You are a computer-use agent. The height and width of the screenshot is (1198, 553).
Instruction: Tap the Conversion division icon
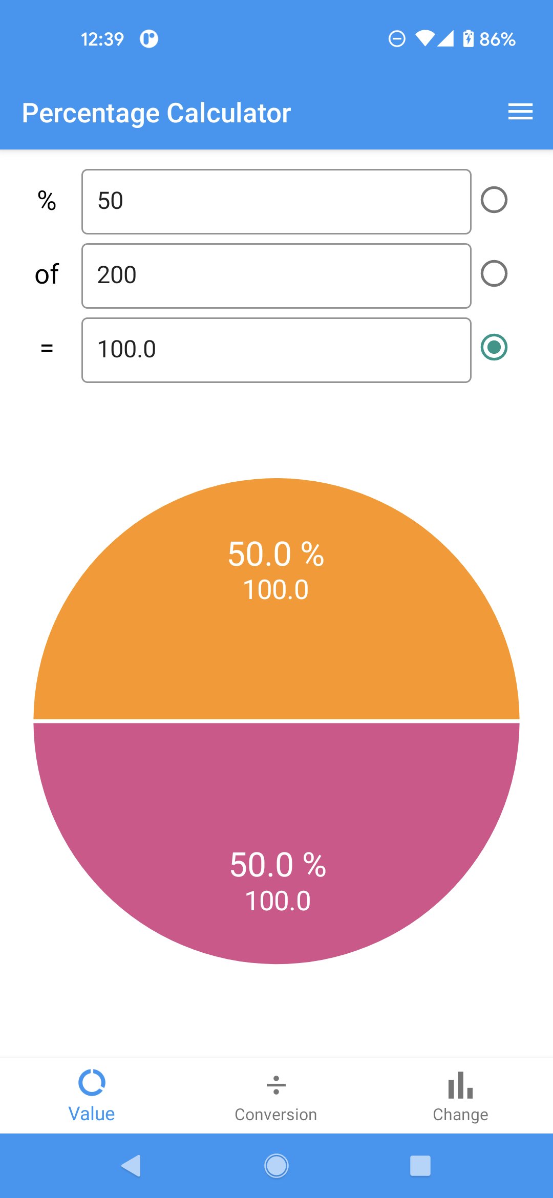(276, 1085)
